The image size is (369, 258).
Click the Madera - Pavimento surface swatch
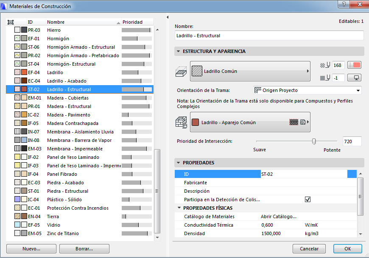(24, 114)
